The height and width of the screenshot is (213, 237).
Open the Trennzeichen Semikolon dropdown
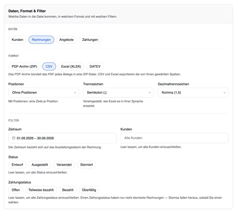pyautogui.click(x=118, y=93)
